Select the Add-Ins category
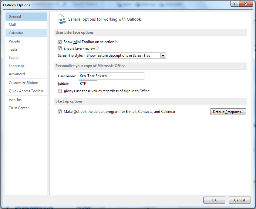Image resolution: width=256 pixels, height=209 pixels. pyautogui.click(x=26, y=100)
